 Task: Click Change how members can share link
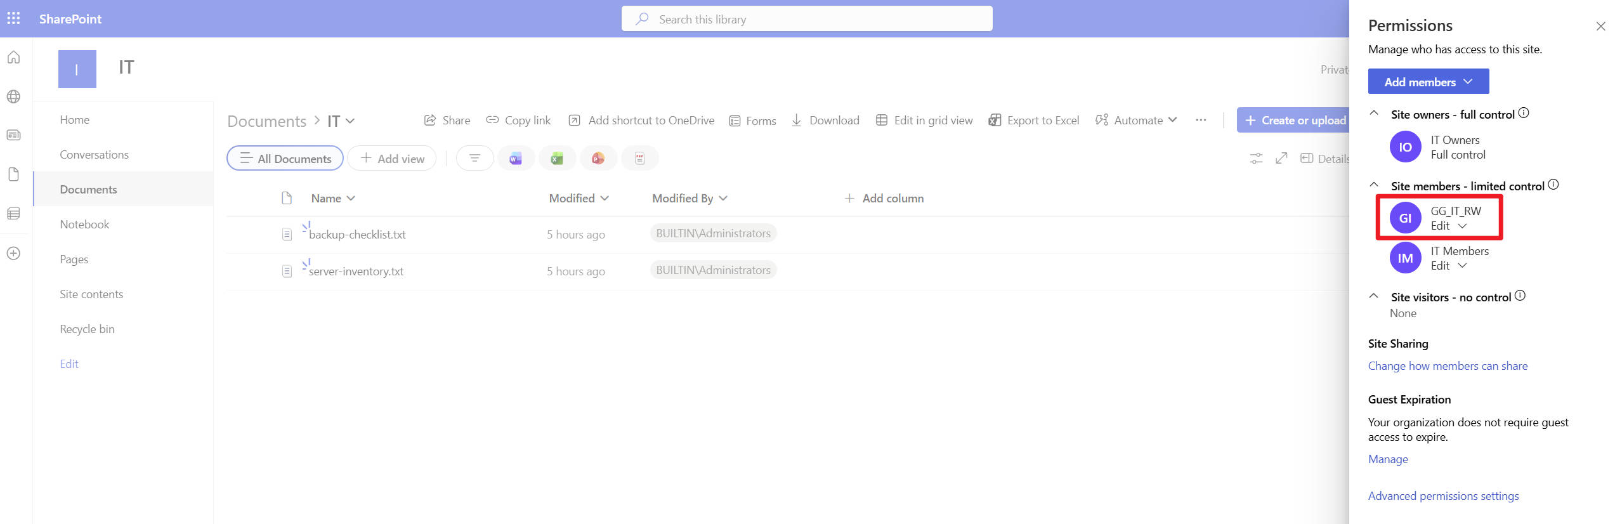pos(1448,366)
